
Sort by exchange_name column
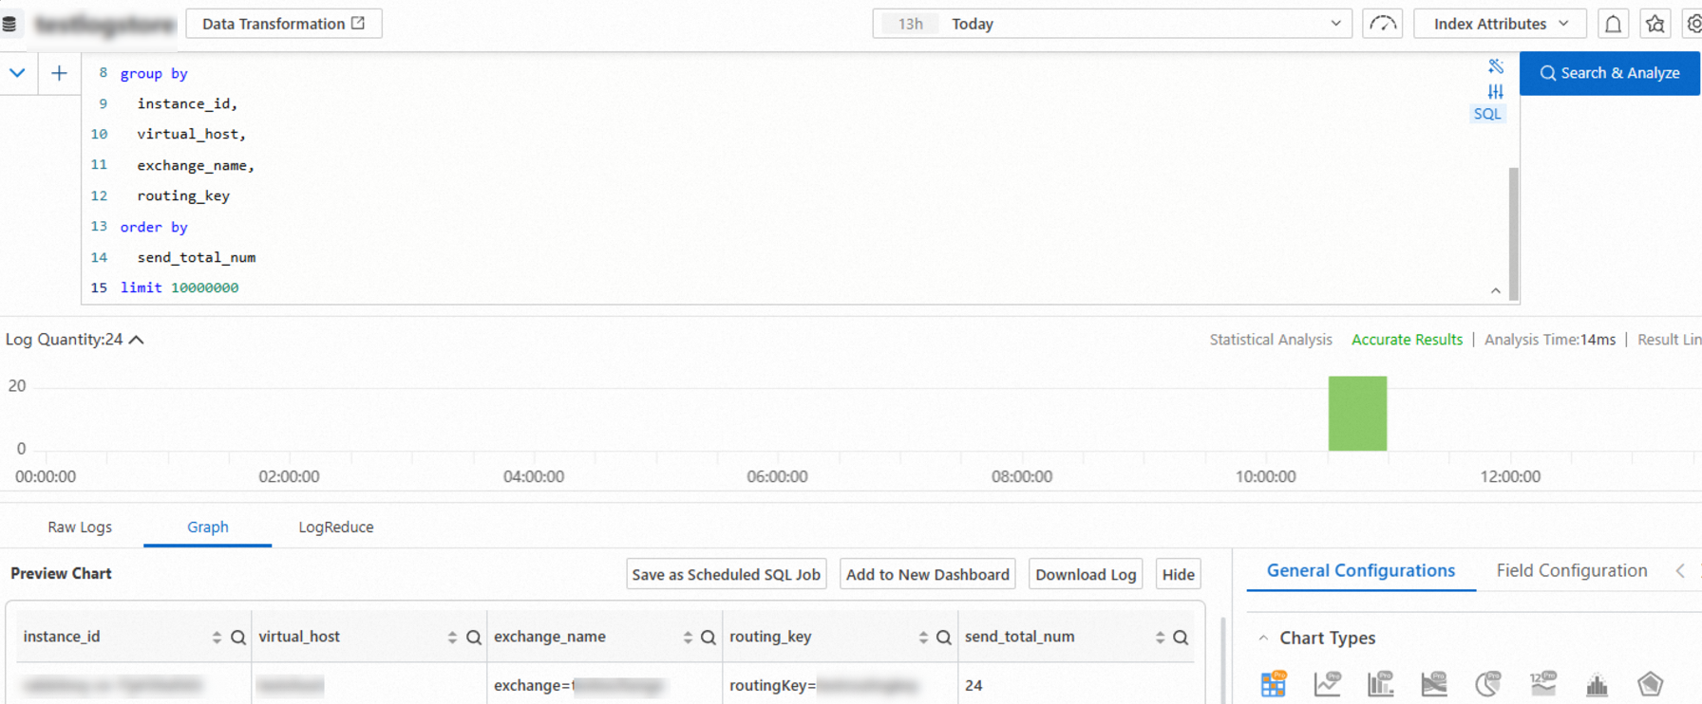click(688, 638)
